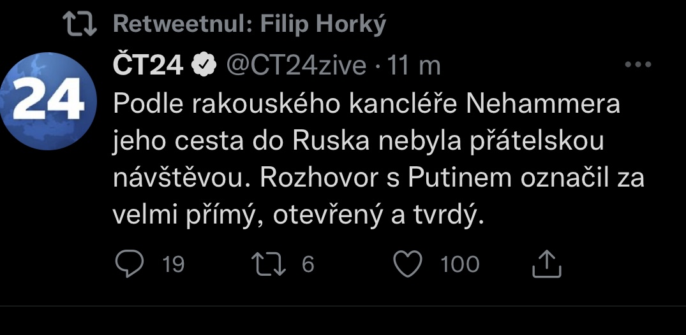Viewport: 686px width, 335px height.
Task: Click the reply count of 19
Action: (173, 264)
